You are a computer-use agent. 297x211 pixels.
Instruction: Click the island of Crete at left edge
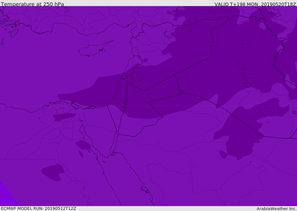[1, 41]
